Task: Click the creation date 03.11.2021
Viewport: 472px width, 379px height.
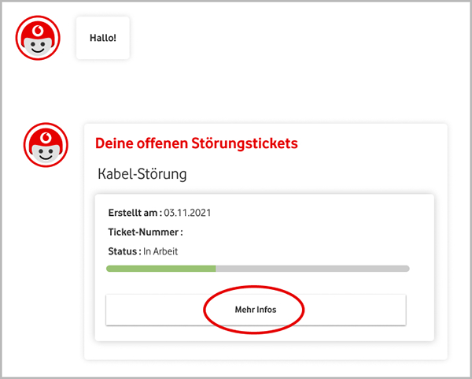Action: [x=187, y=213]
